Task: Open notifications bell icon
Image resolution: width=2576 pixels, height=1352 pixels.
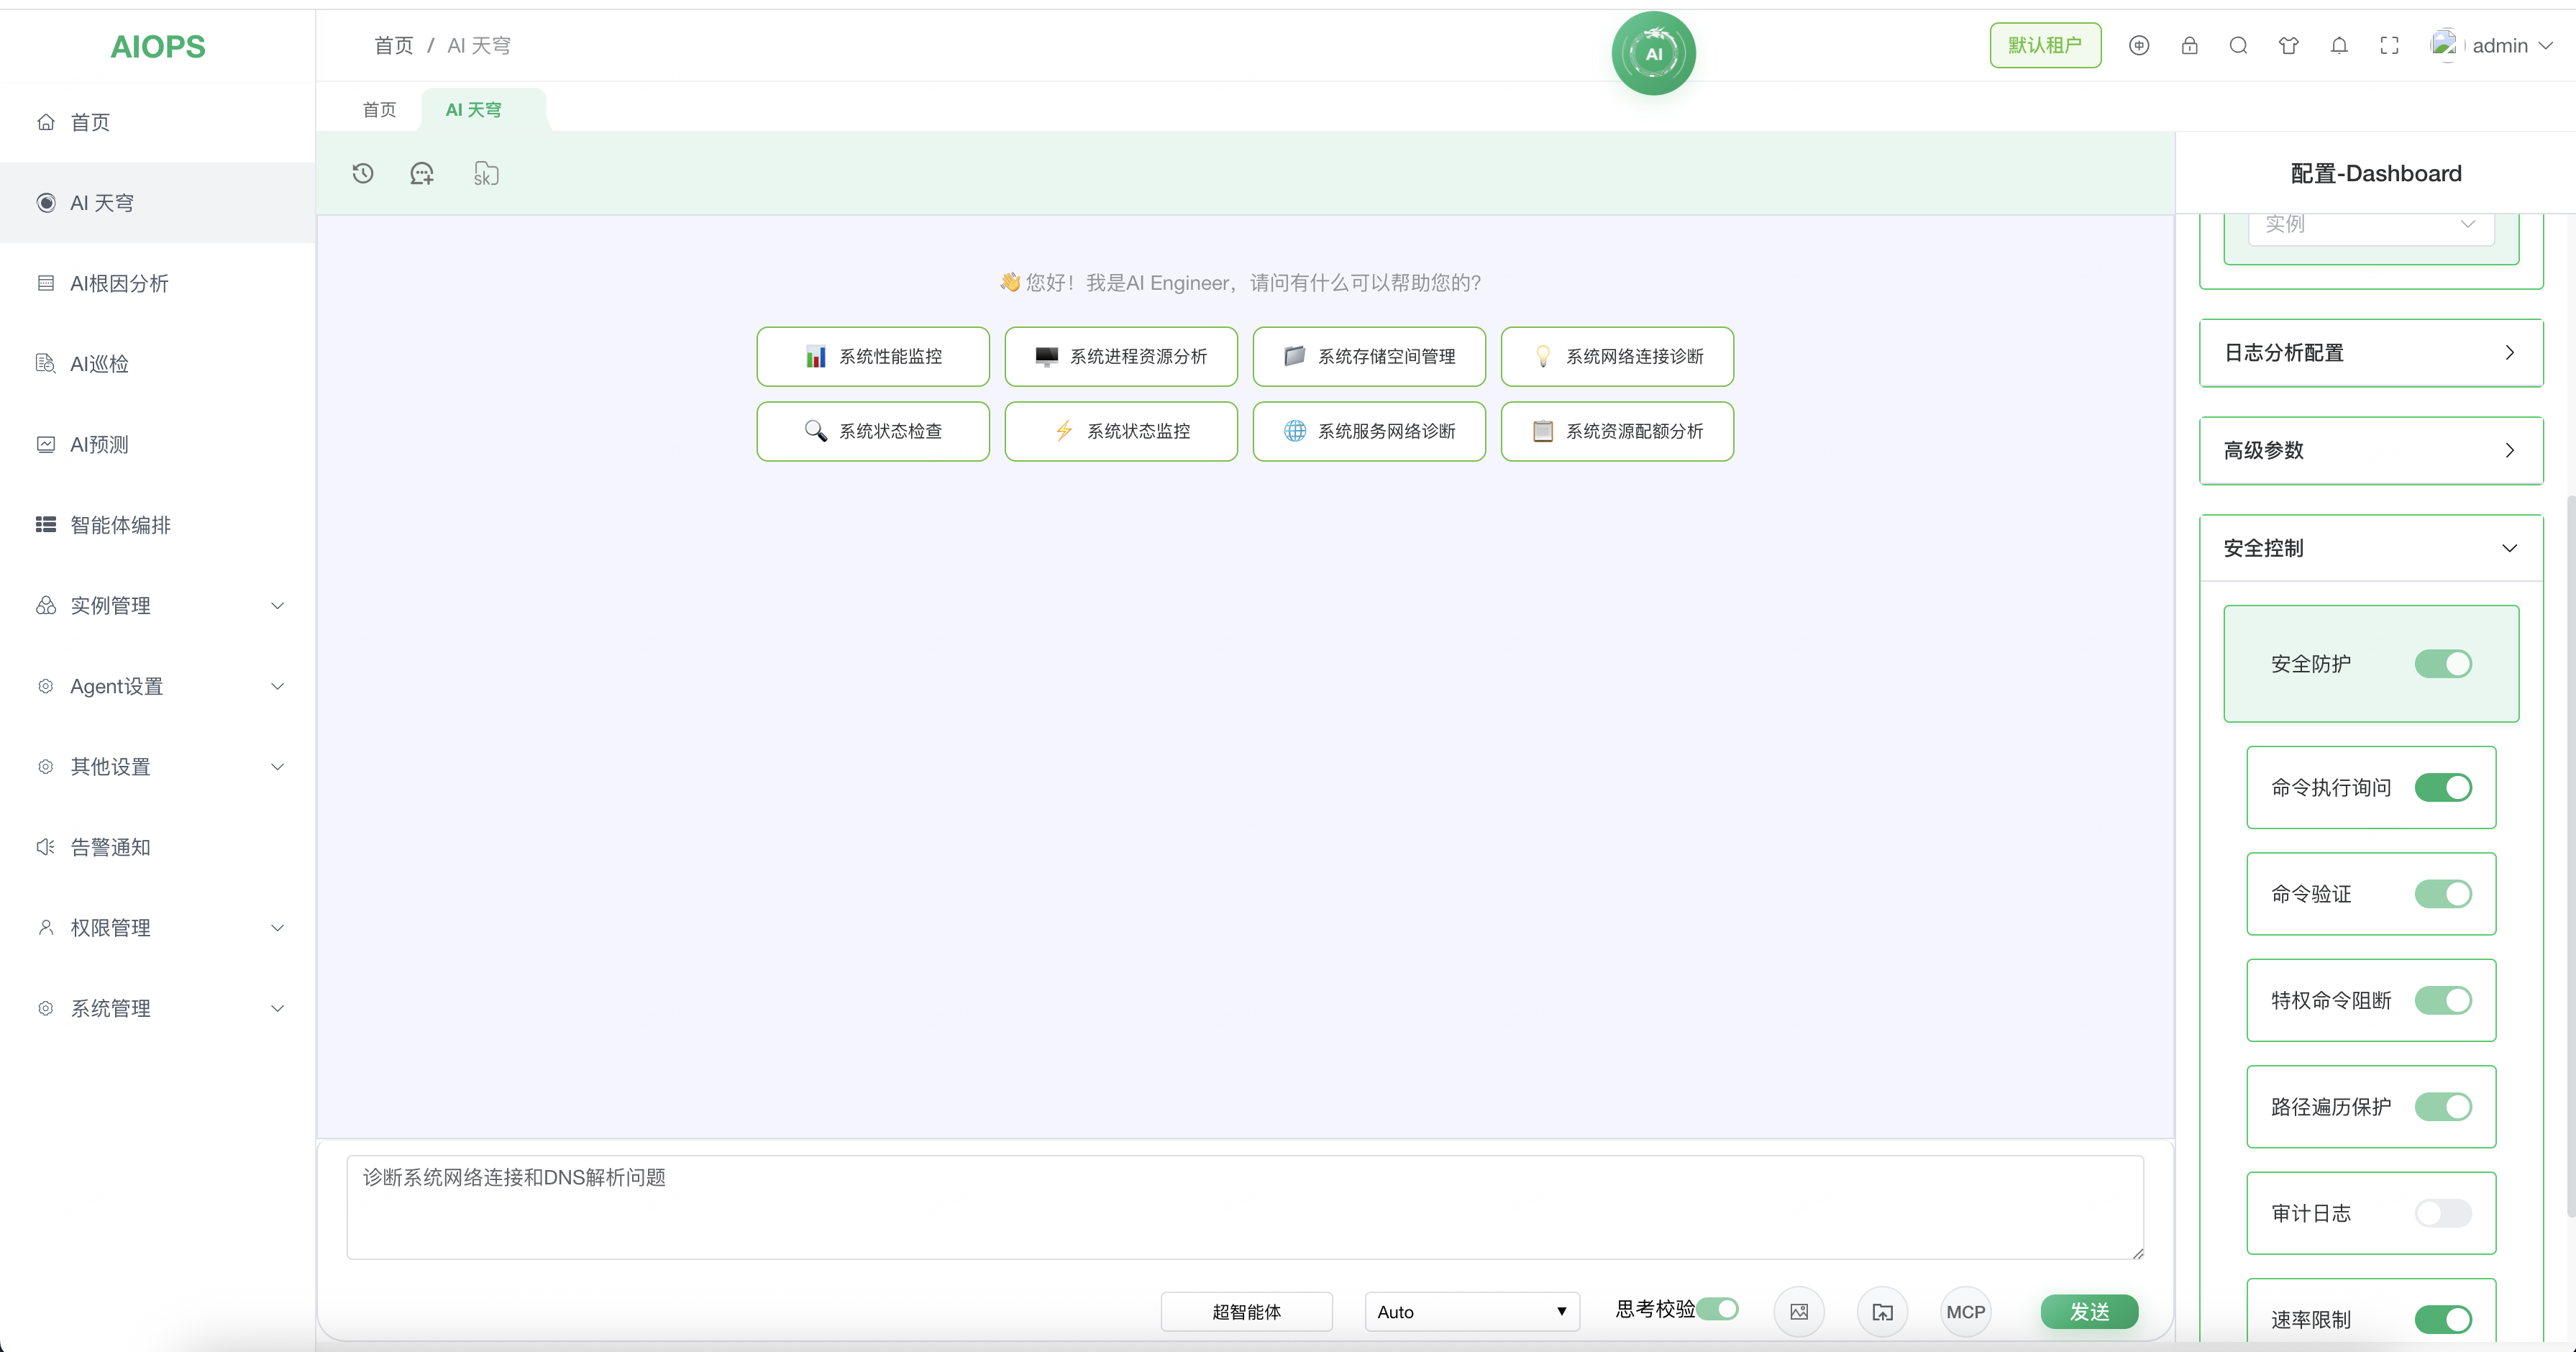Action: pos(2339,45)
